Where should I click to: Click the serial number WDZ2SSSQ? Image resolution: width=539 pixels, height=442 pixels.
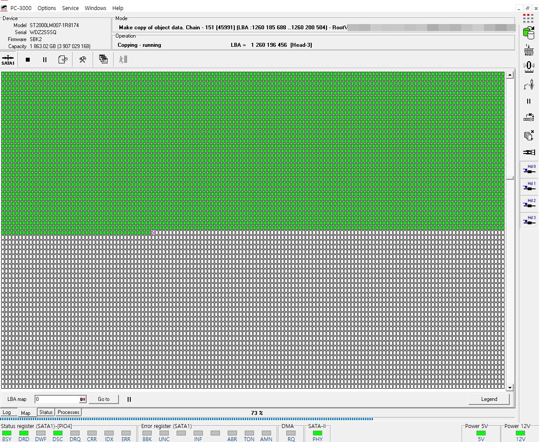(43, 32)
